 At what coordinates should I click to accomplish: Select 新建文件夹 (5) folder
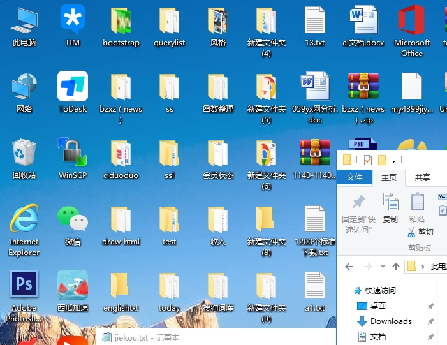click(267, 99)
